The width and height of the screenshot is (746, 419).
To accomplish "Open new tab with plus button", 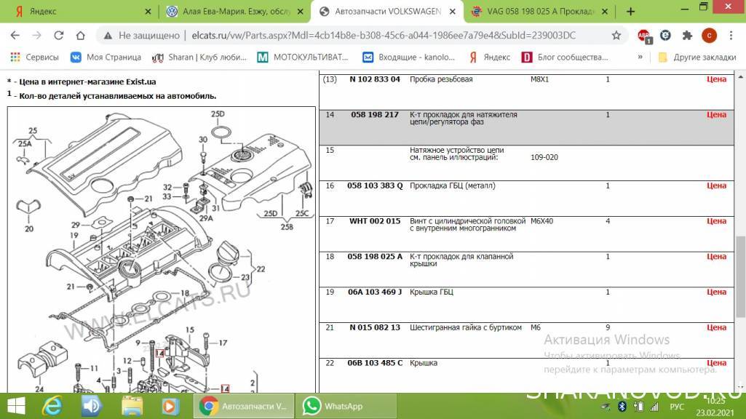I will pyautogui.click(x=630, y=12).
